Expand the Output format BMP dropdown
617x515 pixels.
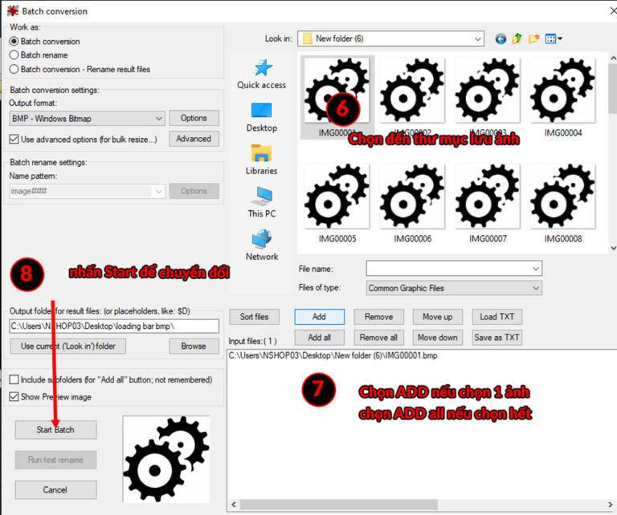pyautogui.click(x=87, y=119)
